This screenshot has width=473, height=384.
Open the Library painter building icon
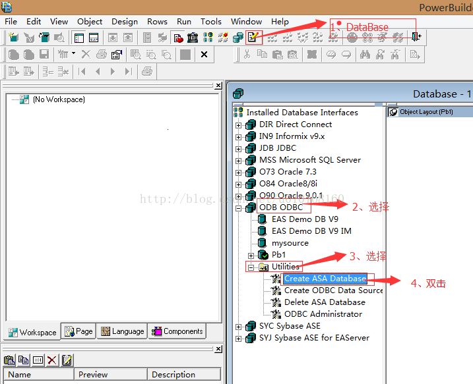[193, 38]
